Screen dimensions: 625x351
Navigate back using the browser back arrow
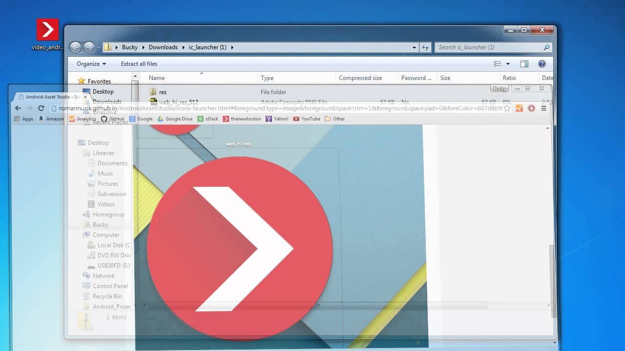[x=18, y=108]
